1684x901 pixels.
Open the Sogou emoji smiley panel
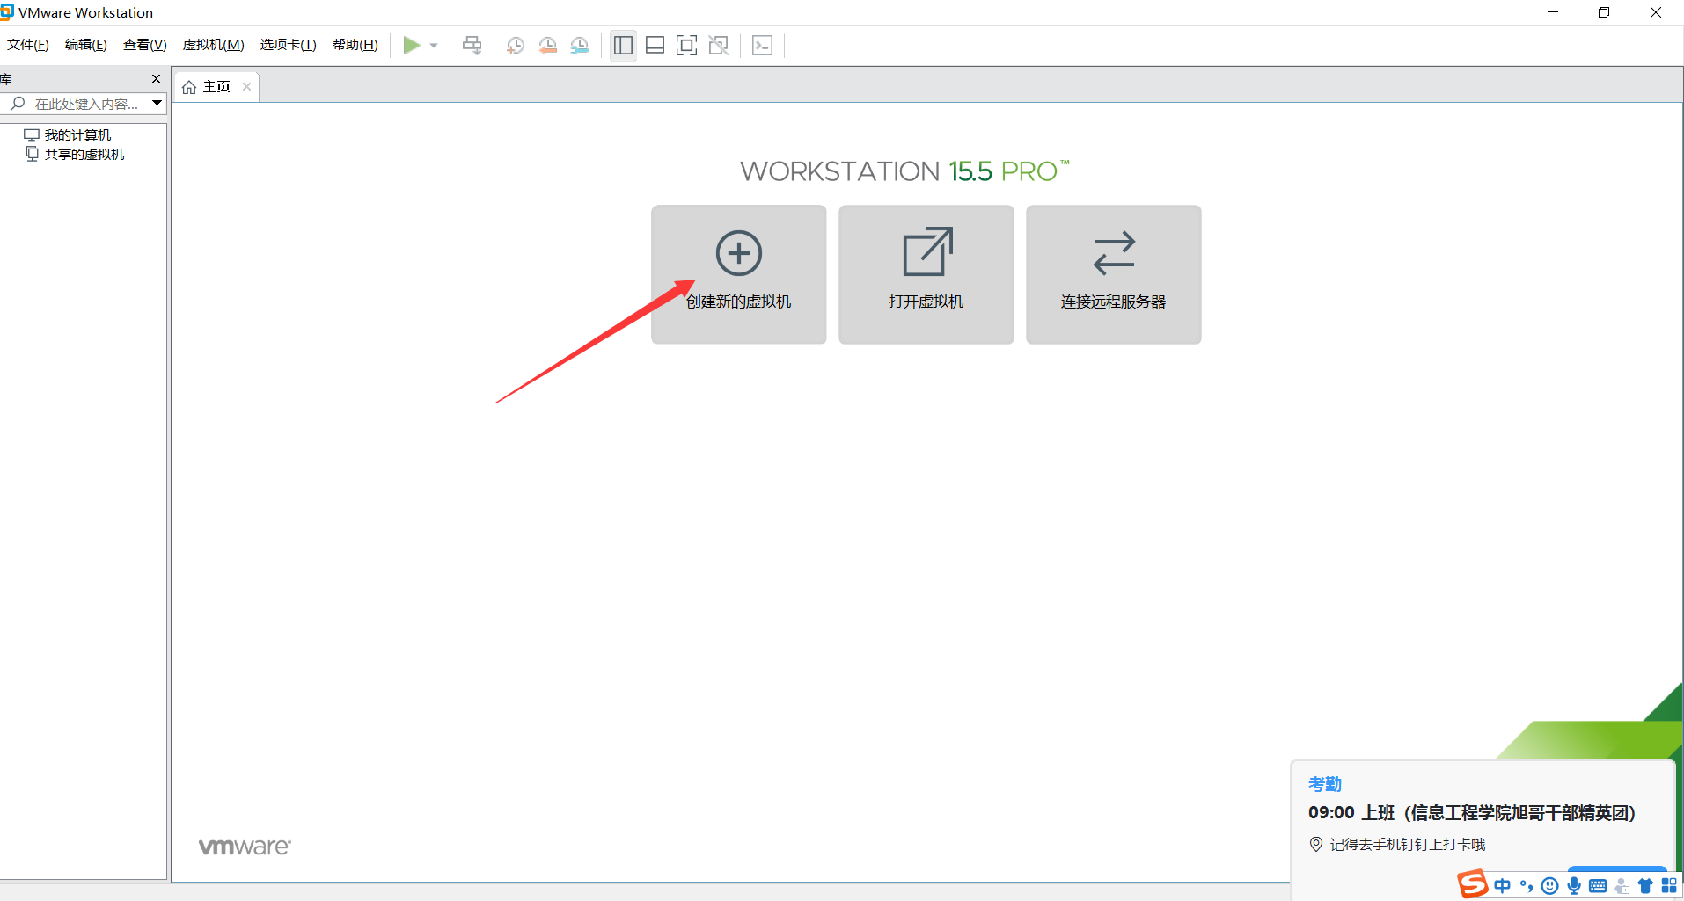point(1550,886)
